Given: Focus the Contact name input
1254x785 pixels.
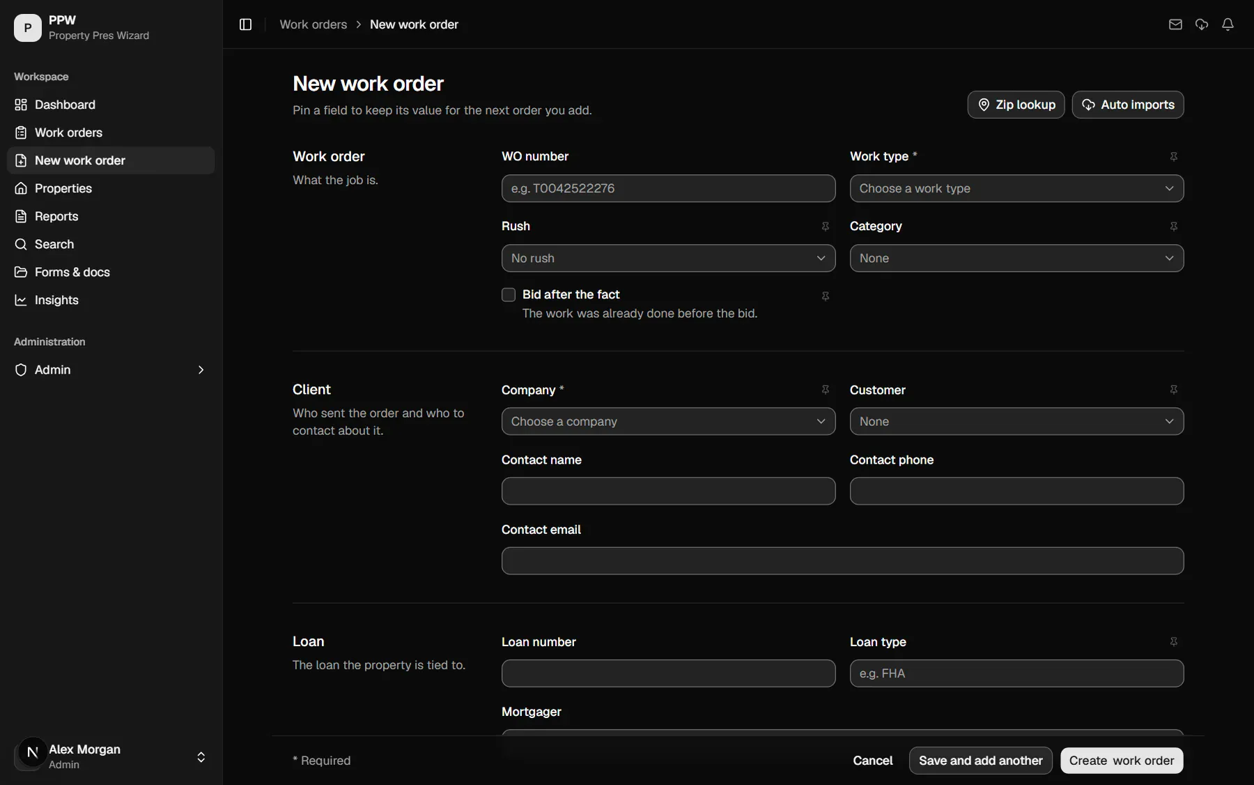Looking at the screenshot, I should pos(668,491).
